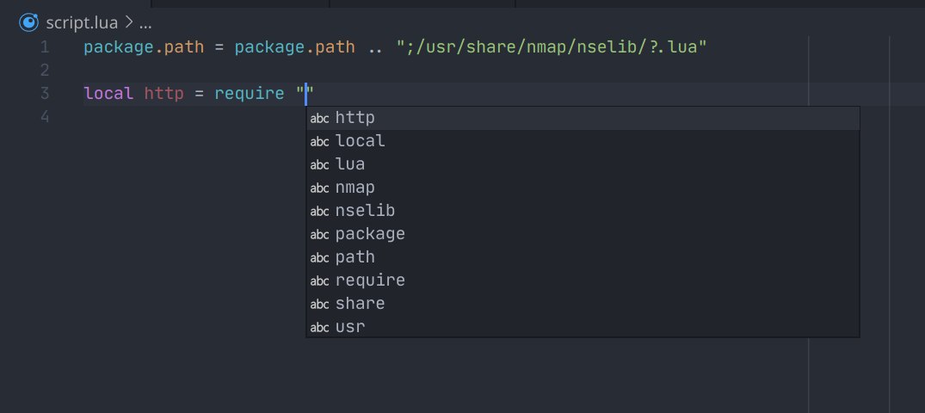Select the 'http' autocomplete suggestion
Viewport: 925px width, 413px height.
583,118
